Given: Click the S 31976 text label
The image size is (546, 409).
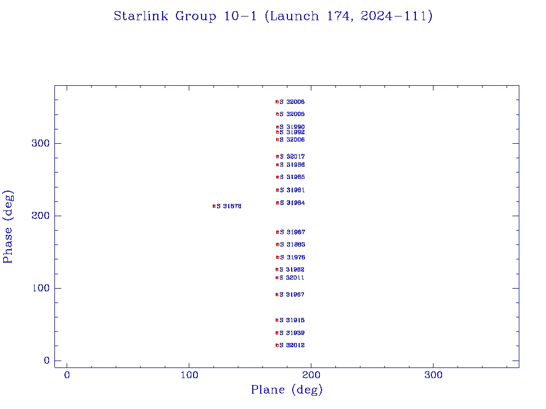Looking at the screenshot, I should (293, 257).
